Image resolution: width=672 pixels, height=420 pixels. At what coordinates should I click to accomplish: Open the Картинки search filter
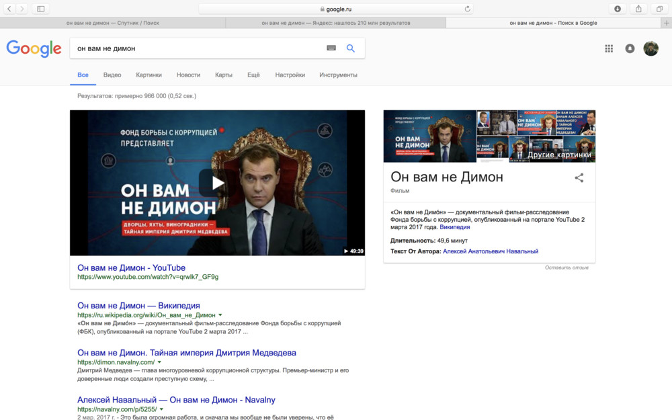click(149, 75)
